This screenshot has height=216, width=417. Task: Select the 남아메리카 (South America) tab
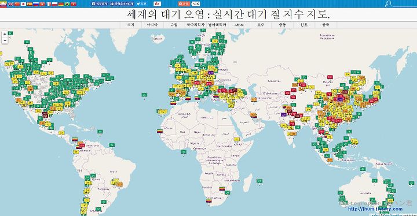(217, 25)
